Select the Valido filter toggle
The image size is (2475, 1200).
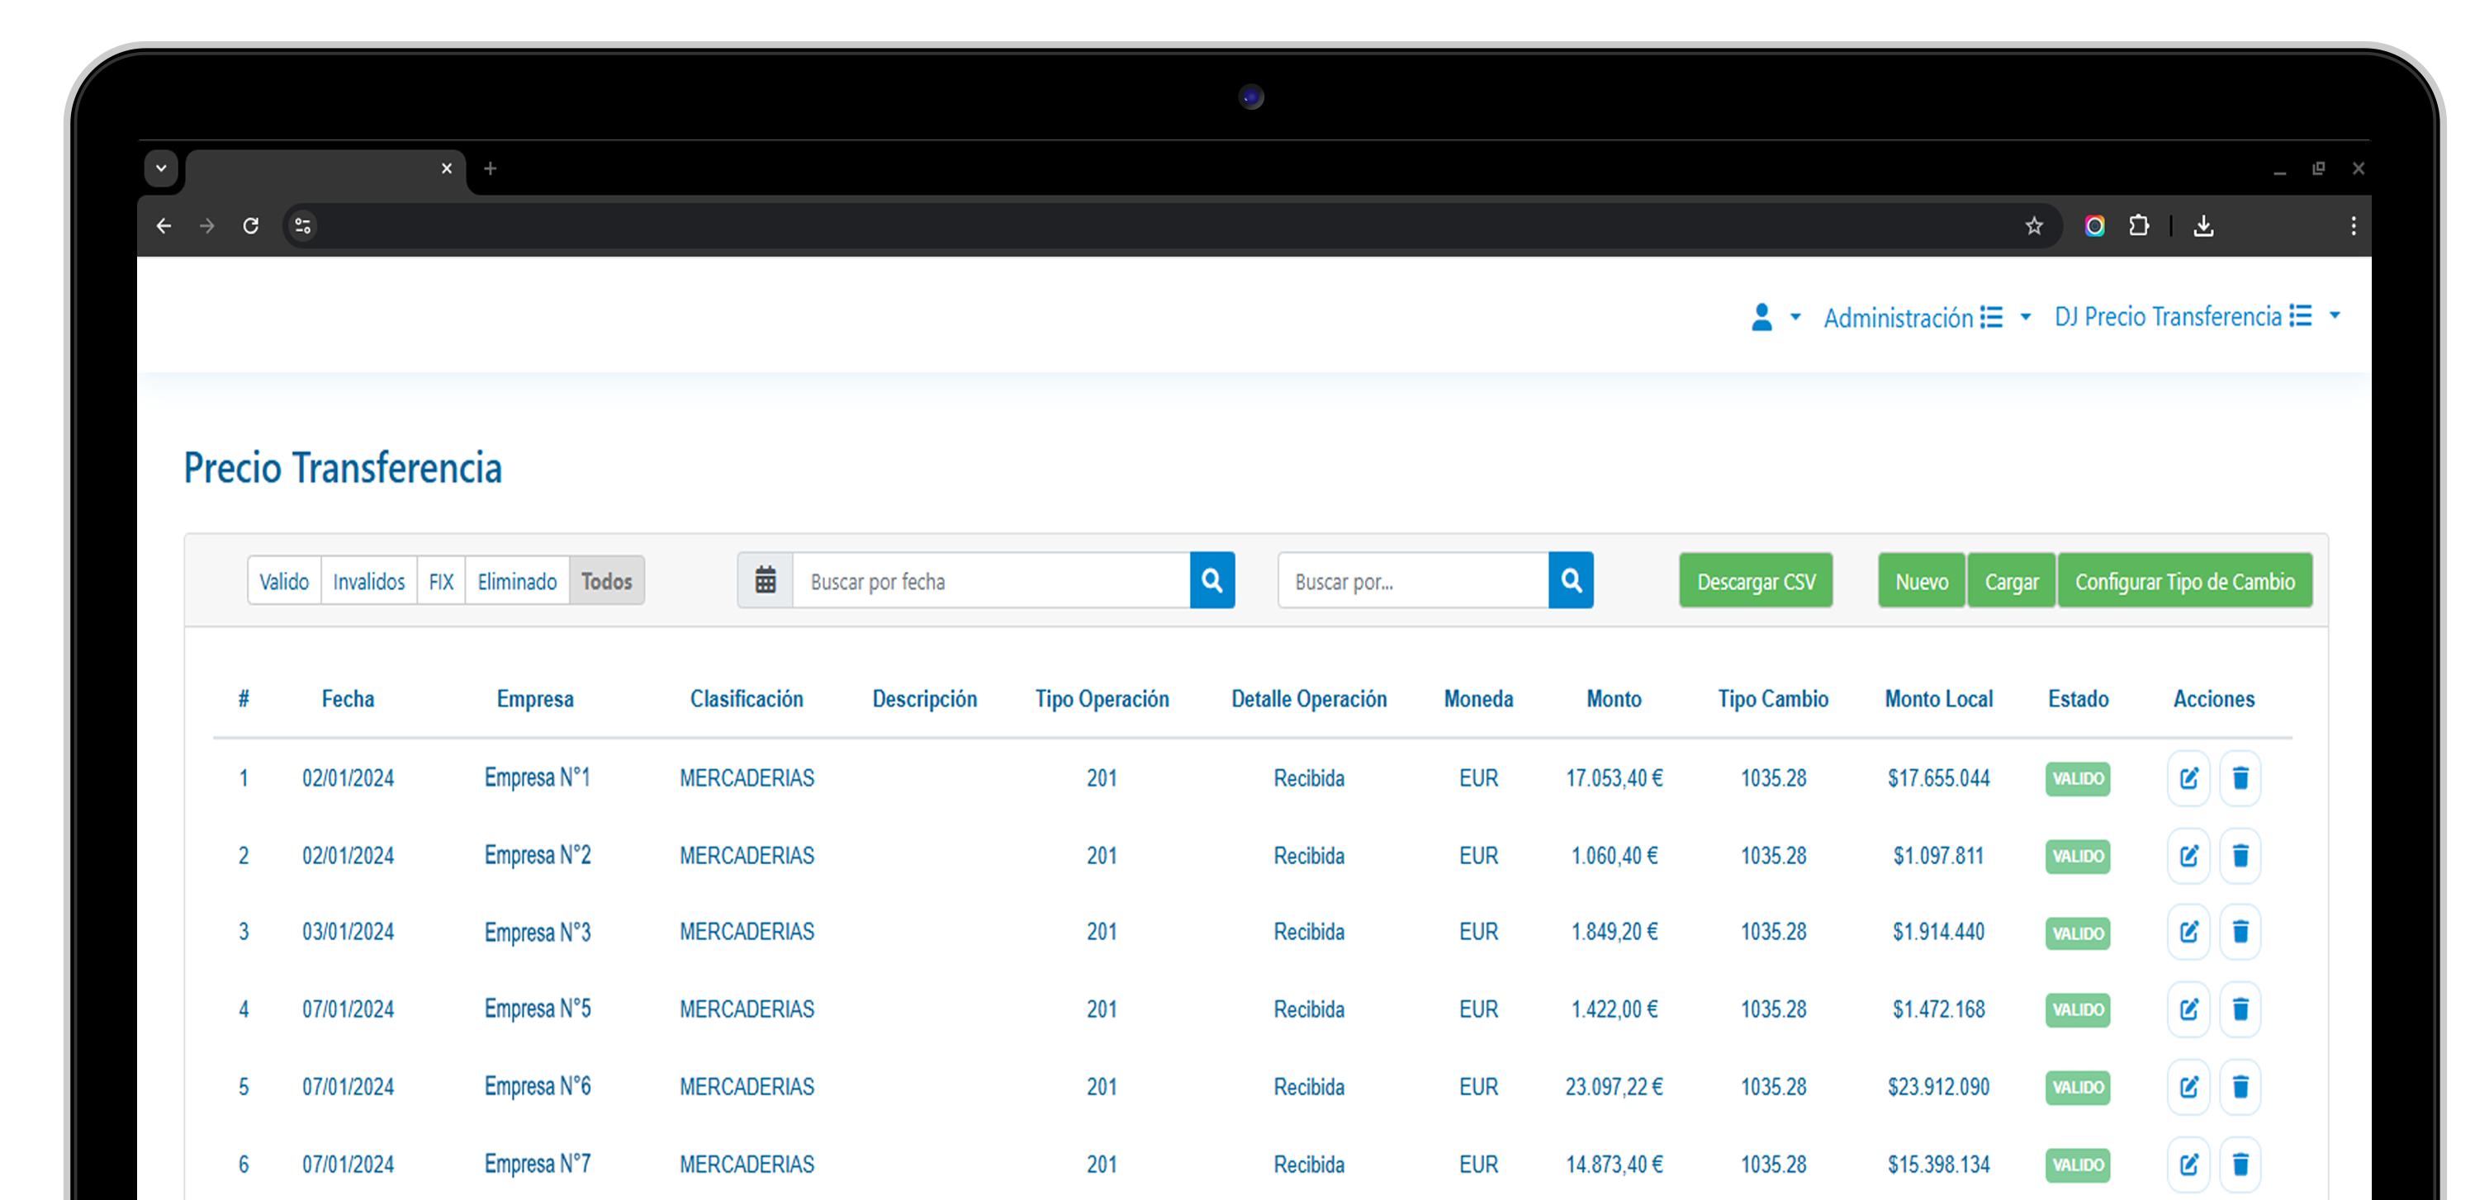(x=284, y=582)
